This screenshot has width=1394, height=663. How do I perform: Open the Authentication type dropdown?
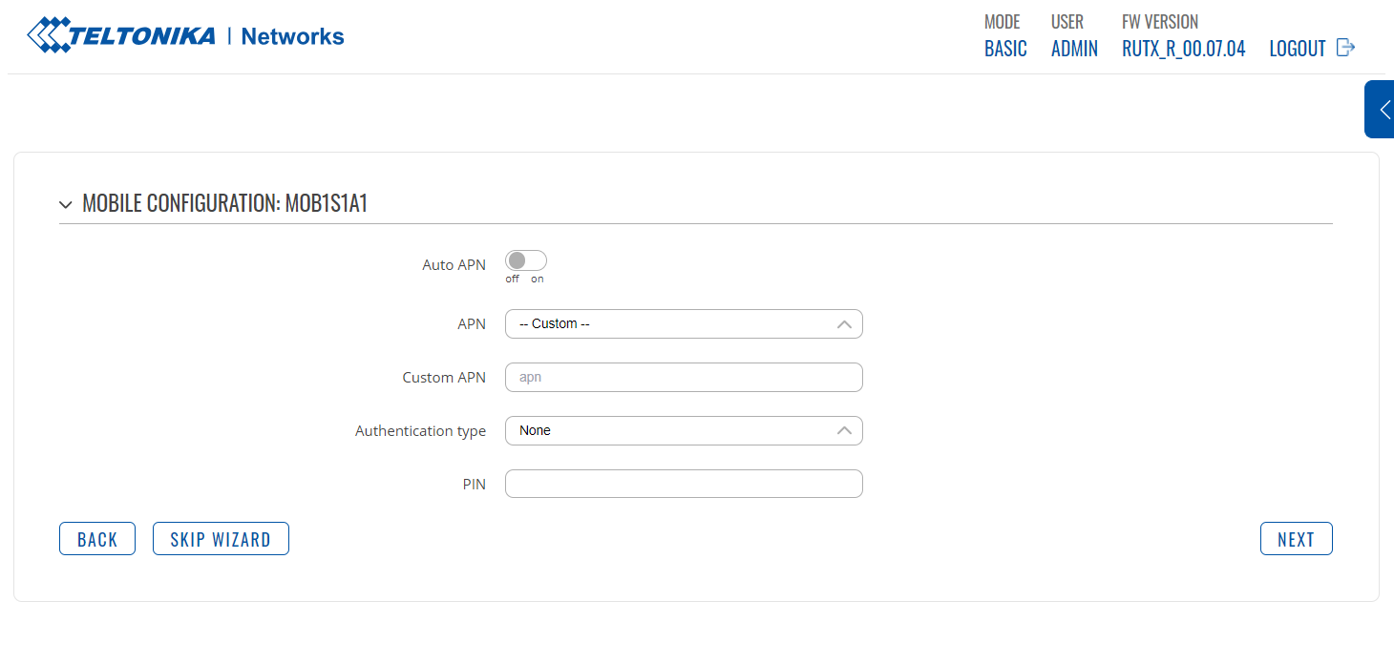tap(683, 431)
